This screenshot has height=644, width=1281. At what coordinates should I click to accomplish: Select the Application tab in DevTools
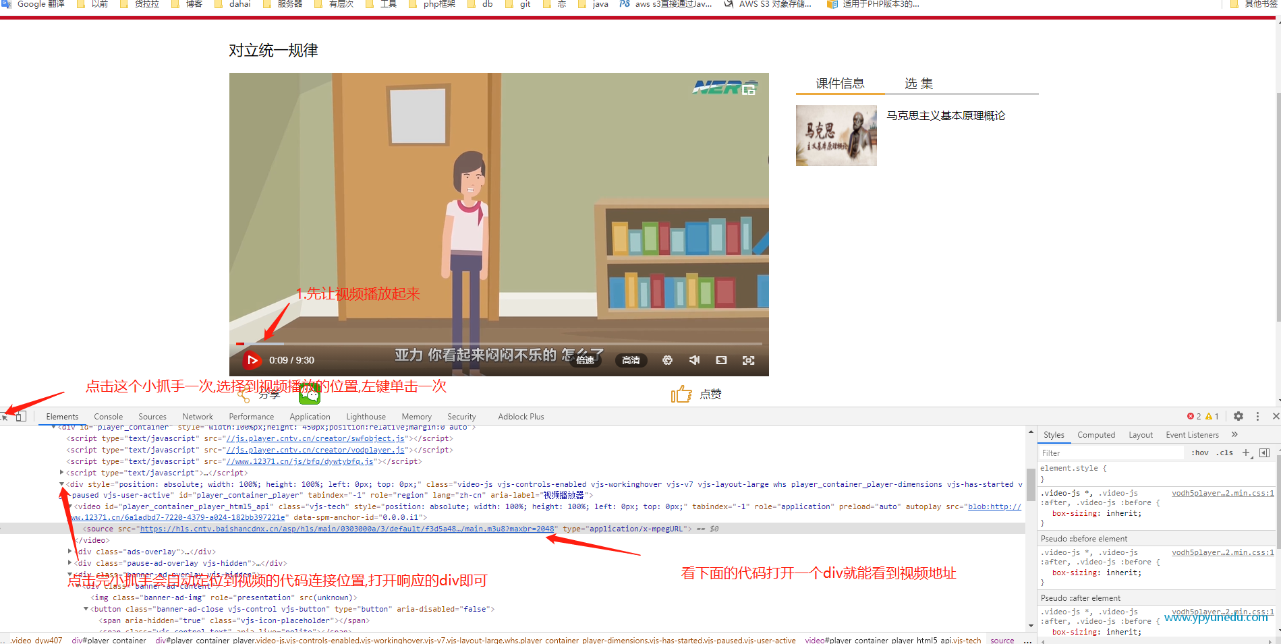310,417
